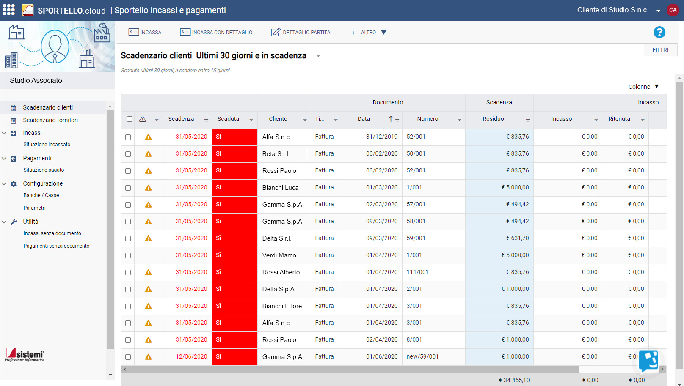Open the help question mark icon

659,32
